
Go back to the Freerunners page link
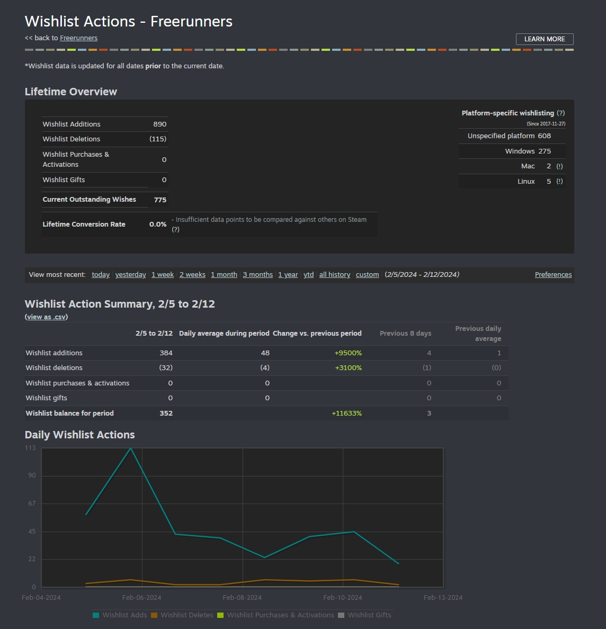(x=78, y=38)
